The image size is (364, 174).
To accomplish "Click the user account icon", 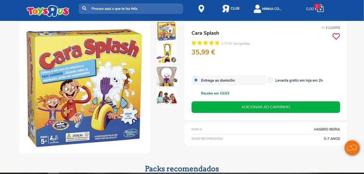I will (x=257, y=9).
